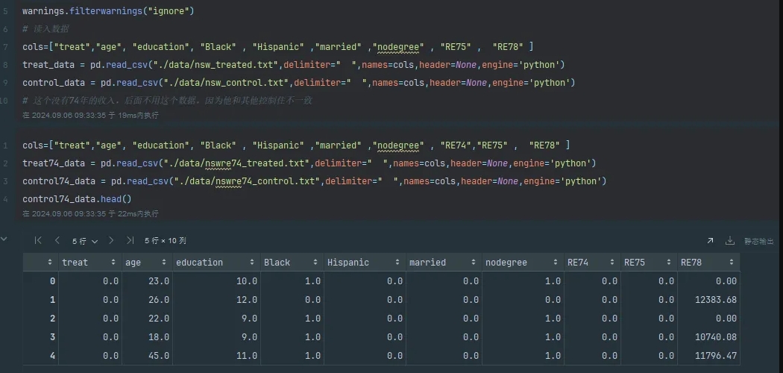Open table output in new tab arrow icon

click(x=710, y=241)
